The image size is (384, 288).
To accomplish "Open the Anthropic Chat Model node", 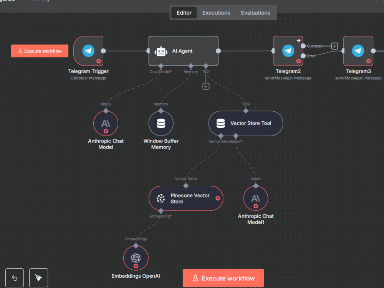I will tap(106, 123).
